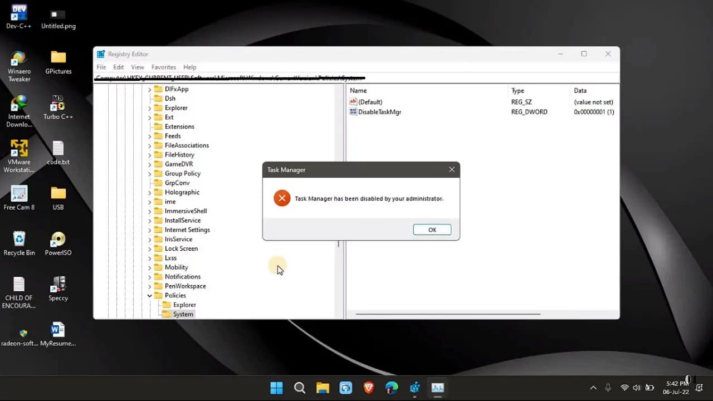The image size is (713, 401).
Task: Click OK to dismiss the Task Manager warning
Action: [x=432, y=229]
